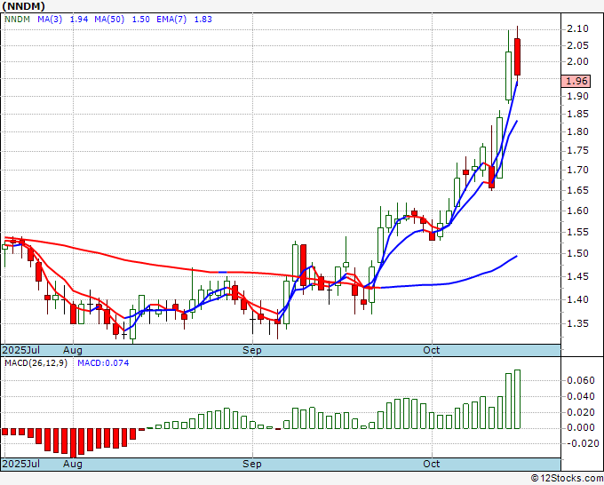The width and height of the screenshot is (604, 485).
Task: Click the lowest red MACD bar near Aug
Action: tap(73, 442)
